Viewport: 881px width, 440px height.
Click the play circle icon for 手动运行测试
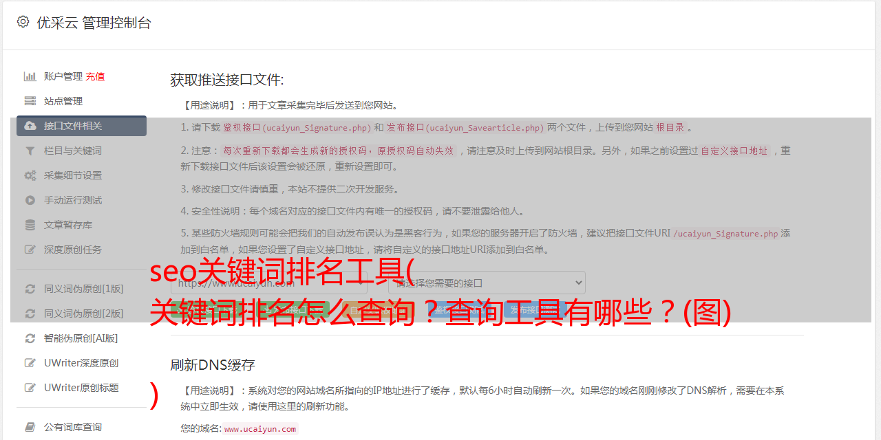30,200
